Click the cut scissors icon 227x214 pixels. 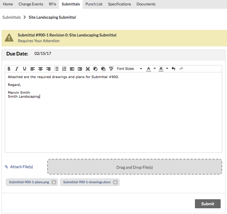(88, 69)
